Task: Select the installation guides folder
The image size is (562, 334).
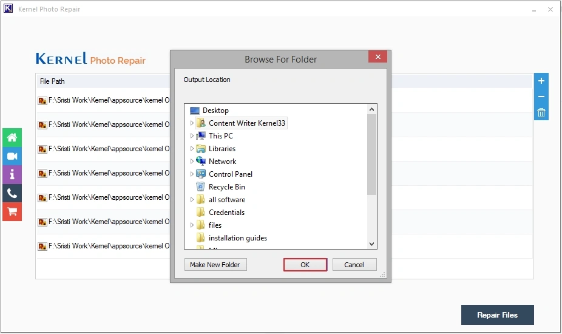Action: click(x=237, y=238)
